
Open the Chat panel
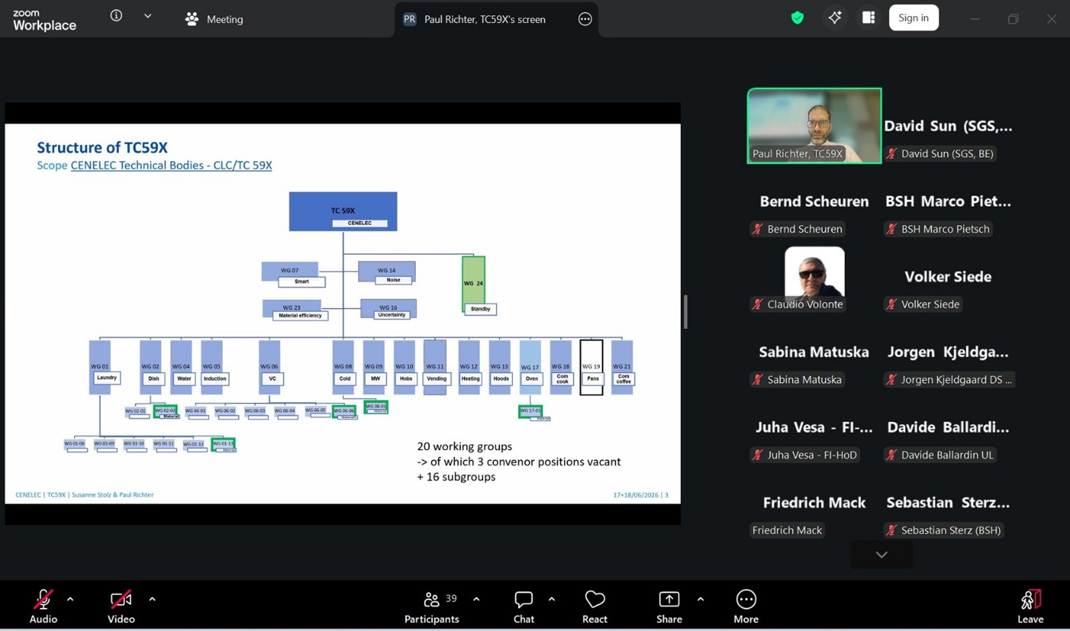[524, 606]
